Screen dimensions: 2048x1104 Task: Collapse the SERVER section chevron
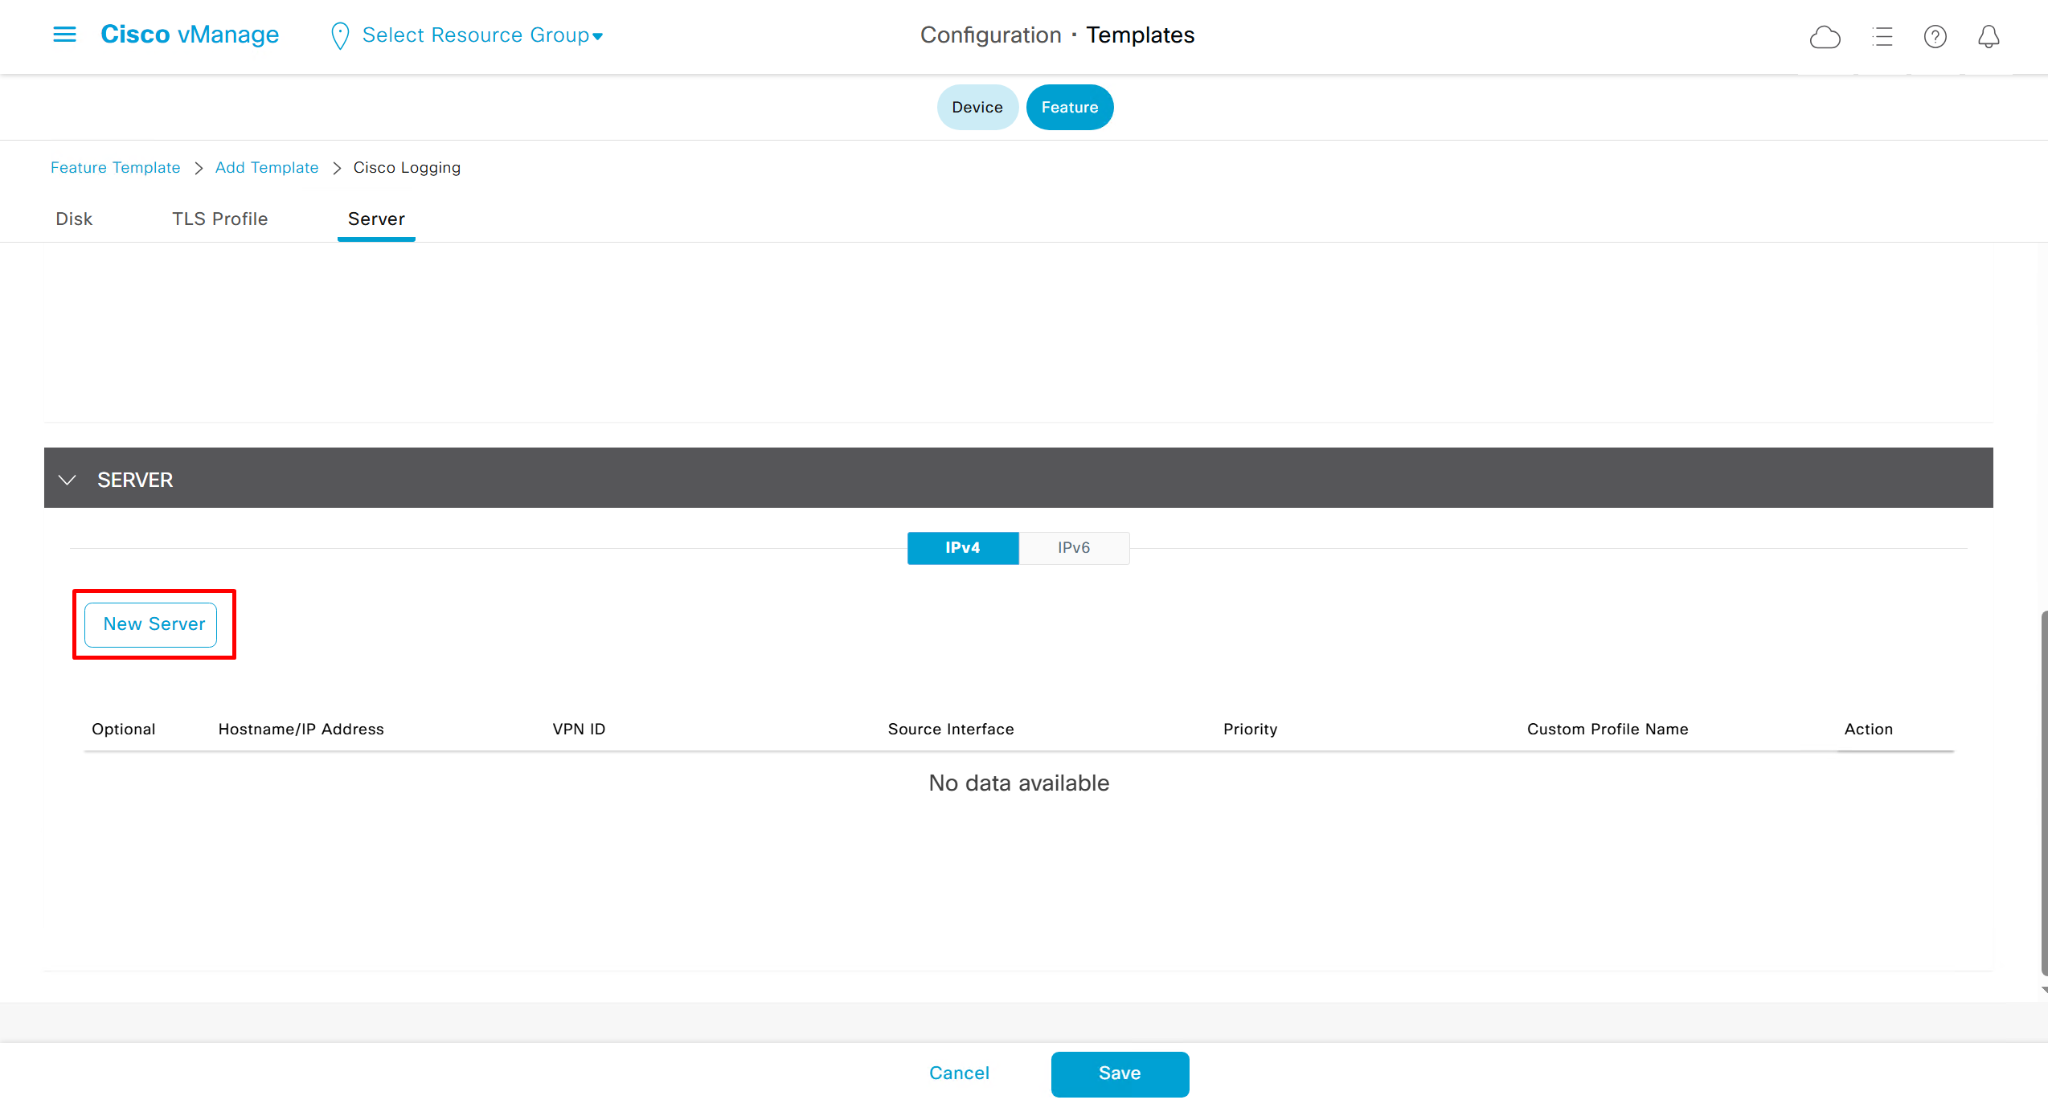[68, 480]
